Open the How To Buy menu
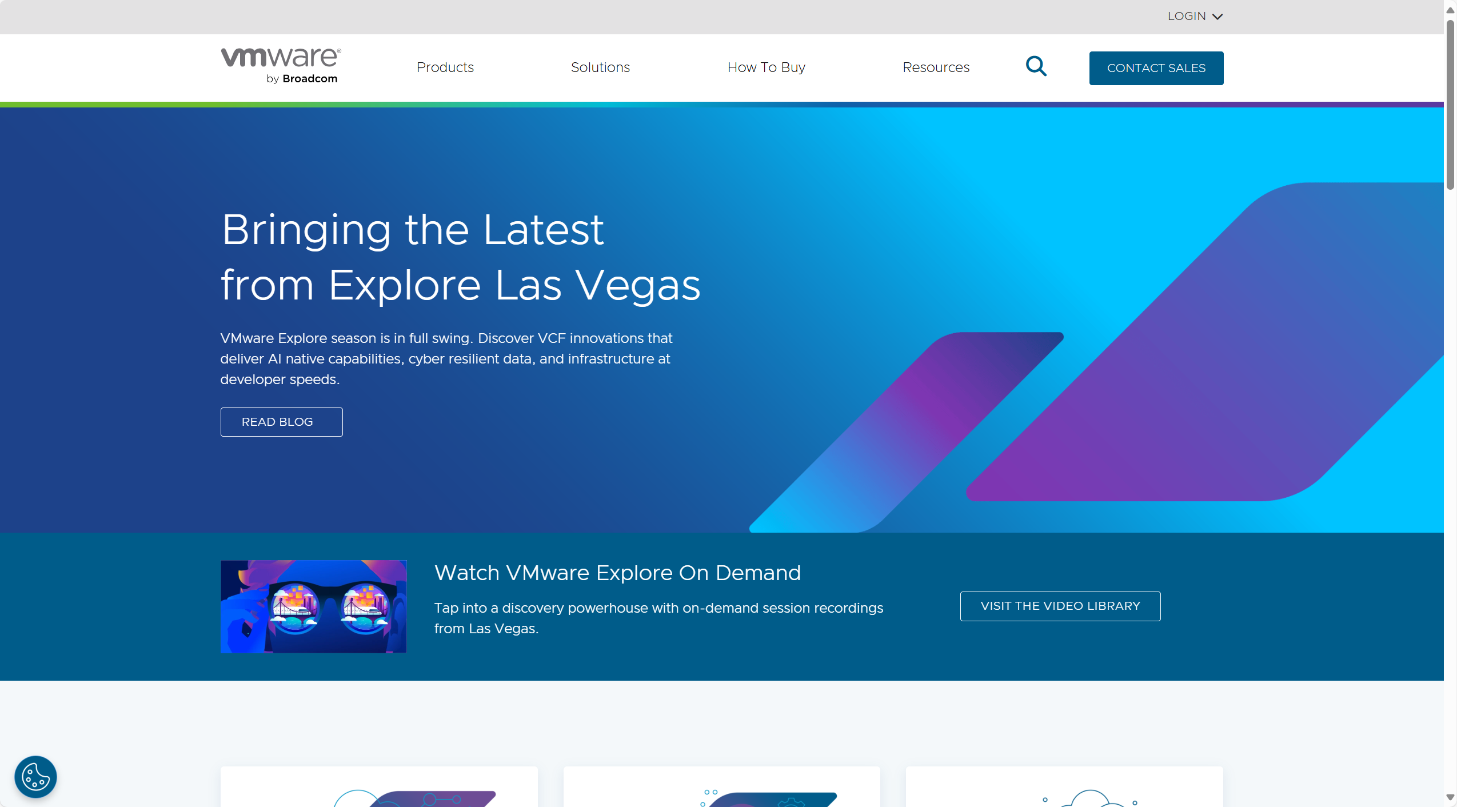Viewport: 1457px width, 807px height. click(x=766, y=67)
